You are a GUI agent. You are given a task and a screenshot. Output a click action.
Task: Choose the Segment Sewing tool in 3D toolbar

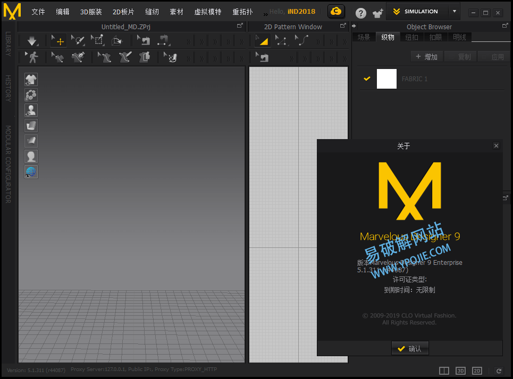163,41
